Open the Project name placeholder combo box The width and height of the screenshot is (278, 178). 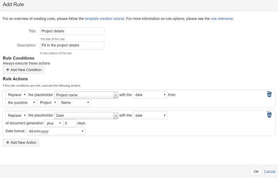tap(86, 95)
